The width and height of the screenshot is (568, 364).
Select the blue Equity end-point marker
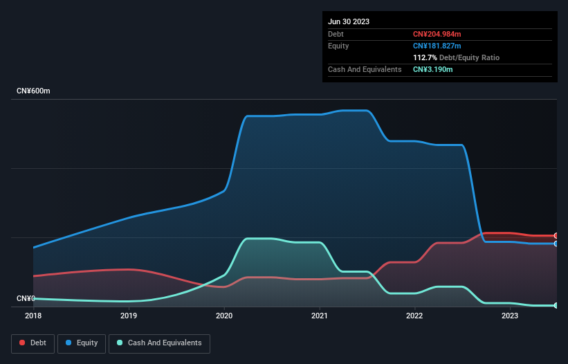pyautogui.click(x=556, y=244)
